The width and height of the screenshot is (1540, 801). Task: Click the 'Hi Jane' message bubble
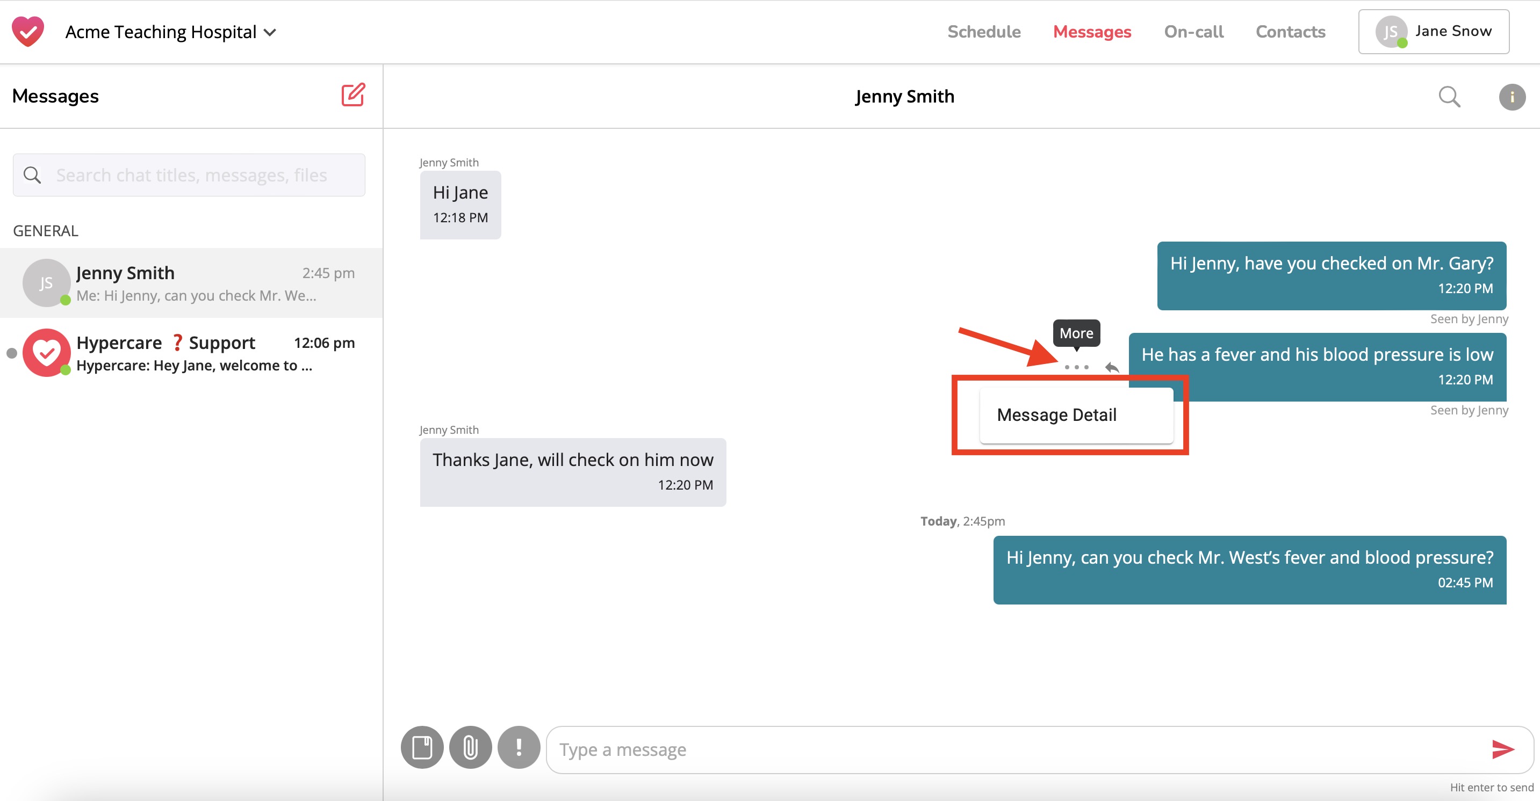(x=460, y=205)
